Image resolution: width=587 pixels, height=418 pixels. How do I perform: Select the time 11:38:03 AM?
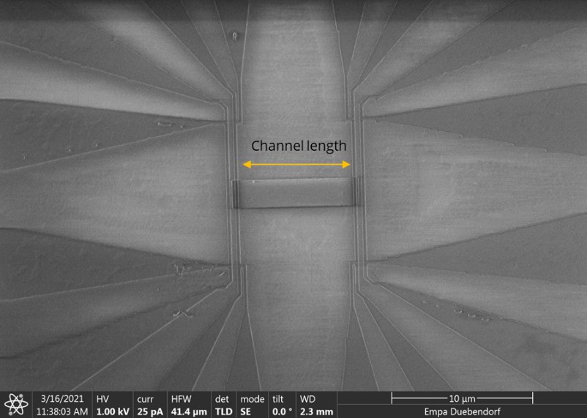(x=61, y=411)
